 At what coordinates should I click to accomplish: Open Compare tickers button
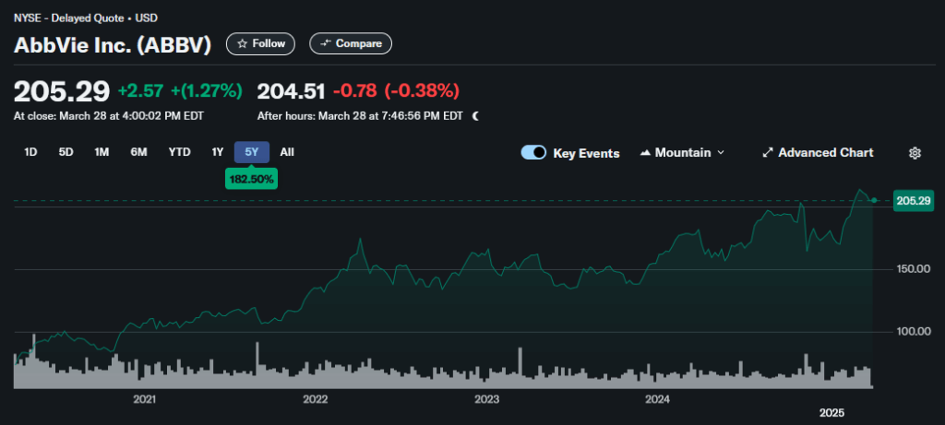[x=351, y=44]
